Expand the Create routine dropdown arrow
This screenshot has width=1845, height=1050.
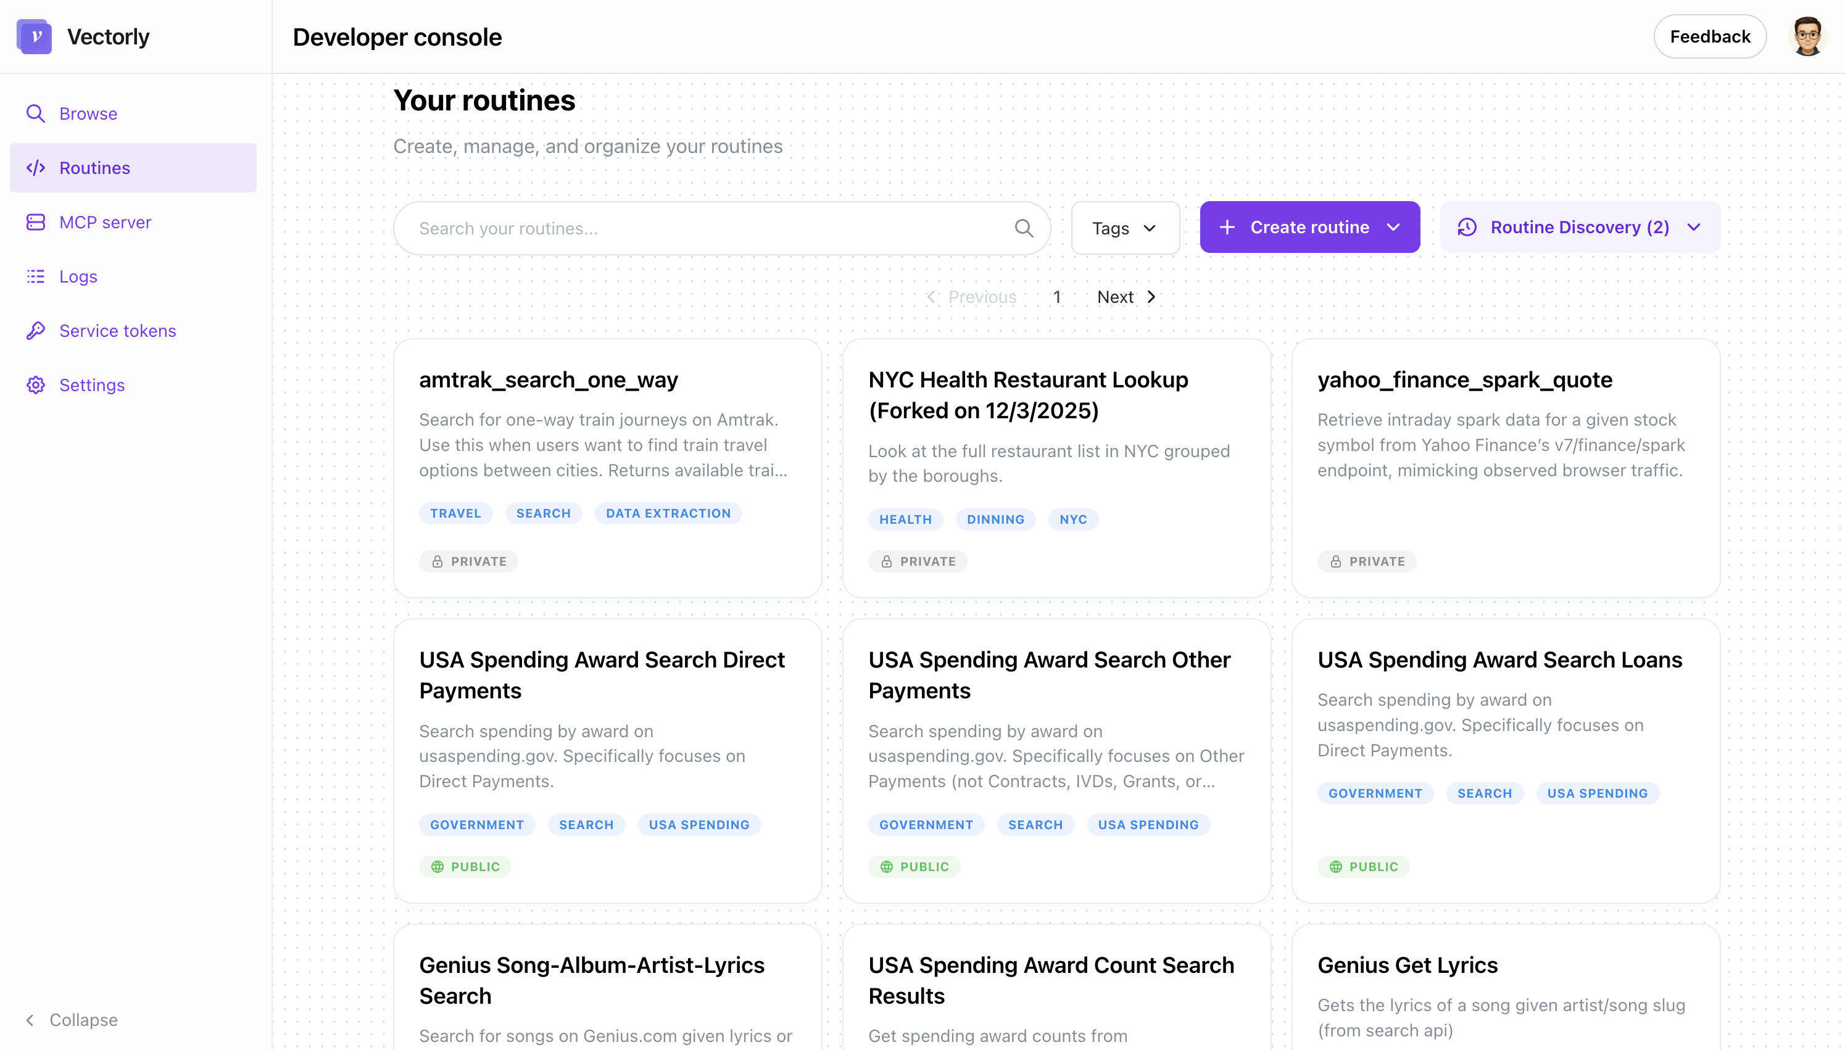tap(1393, 227)
